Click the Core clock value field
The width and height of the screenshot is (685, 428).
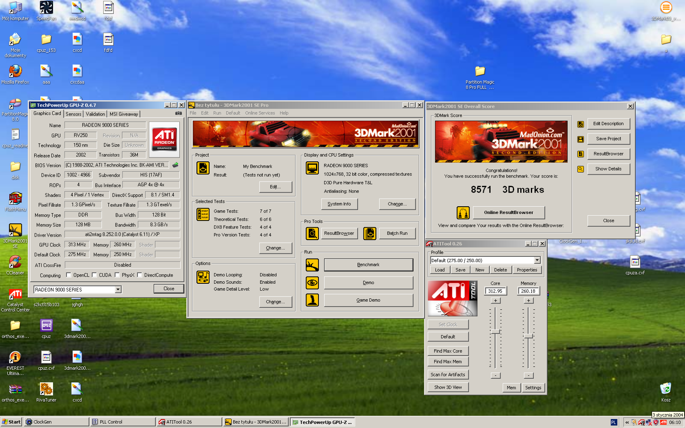(495, 291)
